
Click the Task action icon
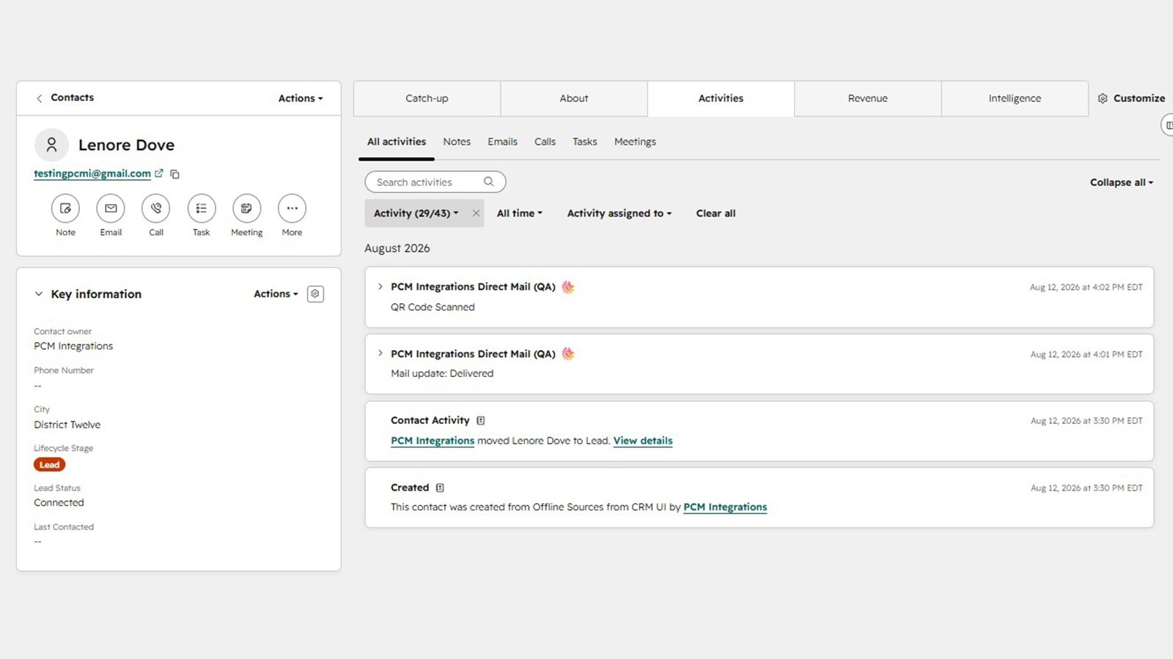tap(202, 209)
